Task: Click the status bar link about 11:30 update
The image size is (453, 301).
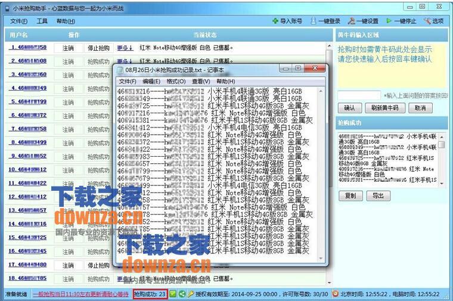Action: tap(81, 294)
